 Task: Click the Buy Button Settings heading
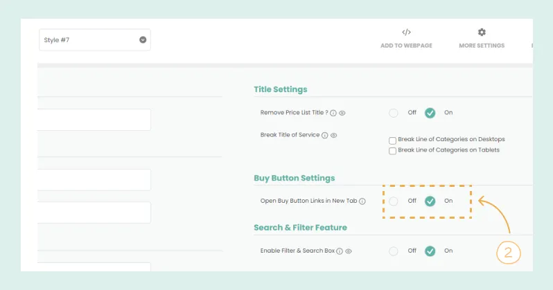295,179
